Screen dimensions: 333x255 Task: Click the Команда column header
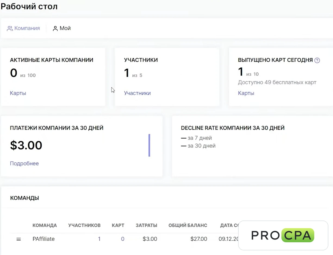tap(45, 225)
